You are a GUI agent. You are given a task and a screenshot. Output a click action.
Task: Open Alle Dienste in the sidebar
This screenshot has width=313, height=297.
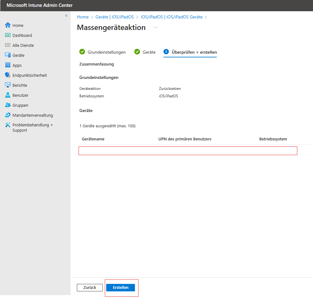pyautogui.click(x=23, y=45)
